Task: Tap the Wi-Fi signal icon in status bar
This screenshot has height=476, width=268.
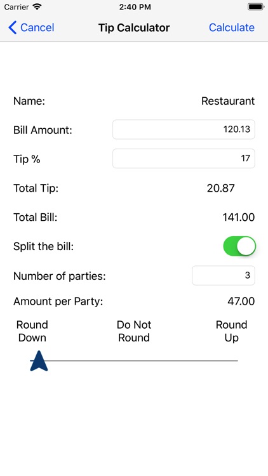Action: [x=37, y=7]
